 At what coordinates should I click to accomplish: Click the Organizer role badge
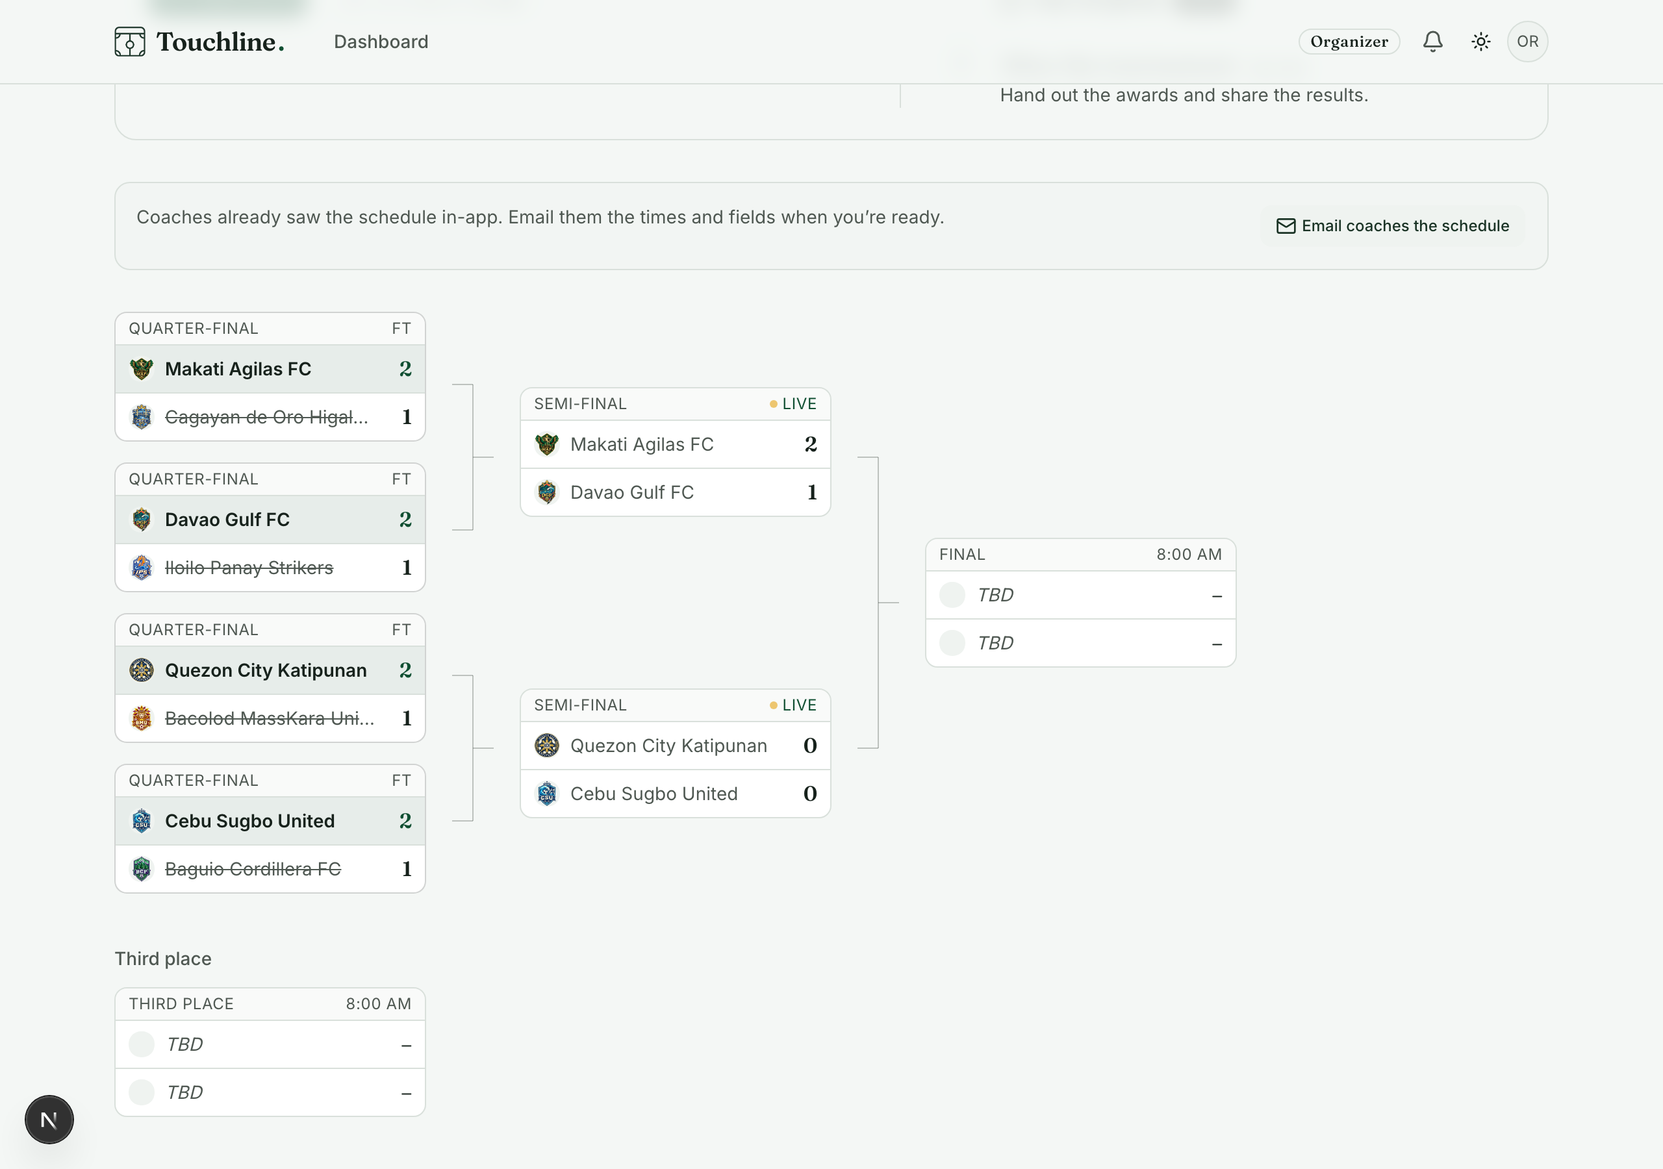click(1349, 42)
